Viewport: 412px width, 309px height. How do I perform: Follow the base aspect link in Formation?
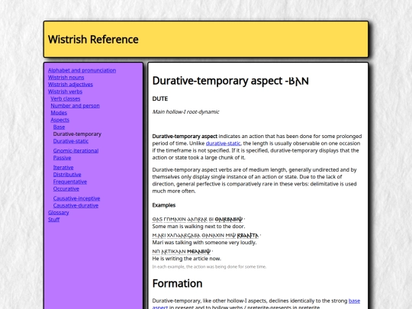354,301
